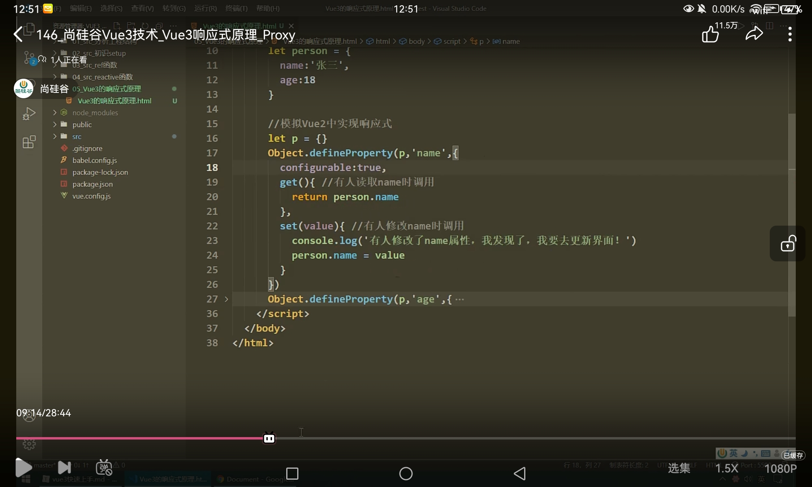Open the 选集 episode list

pyautogui.click(x=679, y=468)
